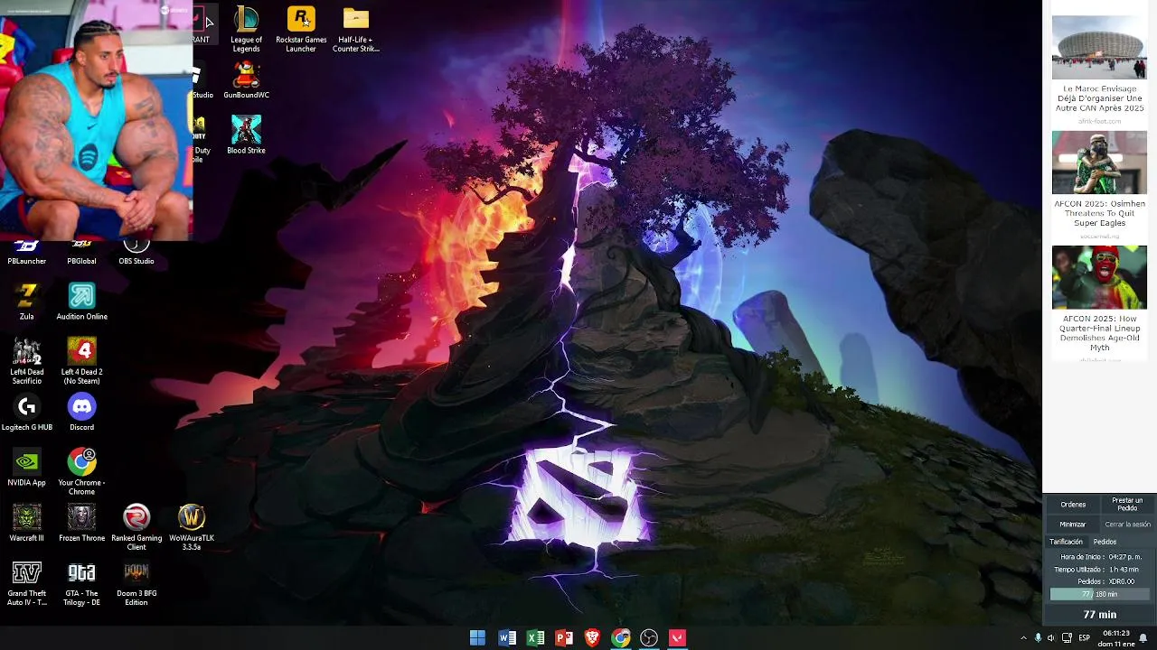
Task: Click the Pedidos XDR0.00 value
Action: [x=1120, y=581]
